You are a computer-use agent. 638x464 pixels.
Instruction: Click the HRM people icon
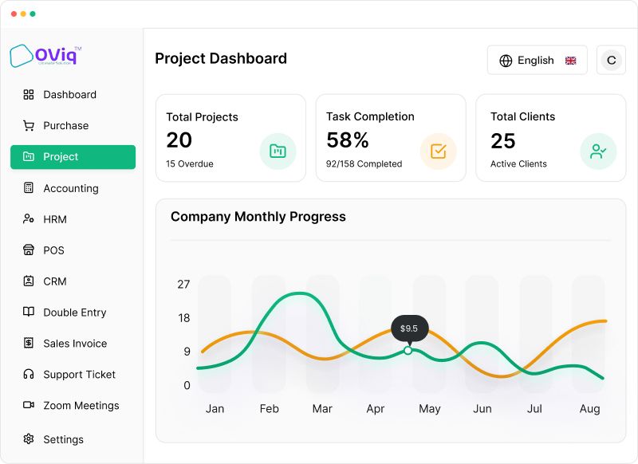pyautogui.click(x=29, y=218)
